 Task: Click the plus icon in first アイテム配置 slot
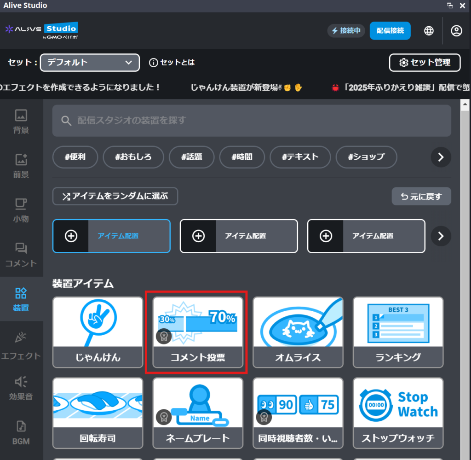[x=71, y=236]
